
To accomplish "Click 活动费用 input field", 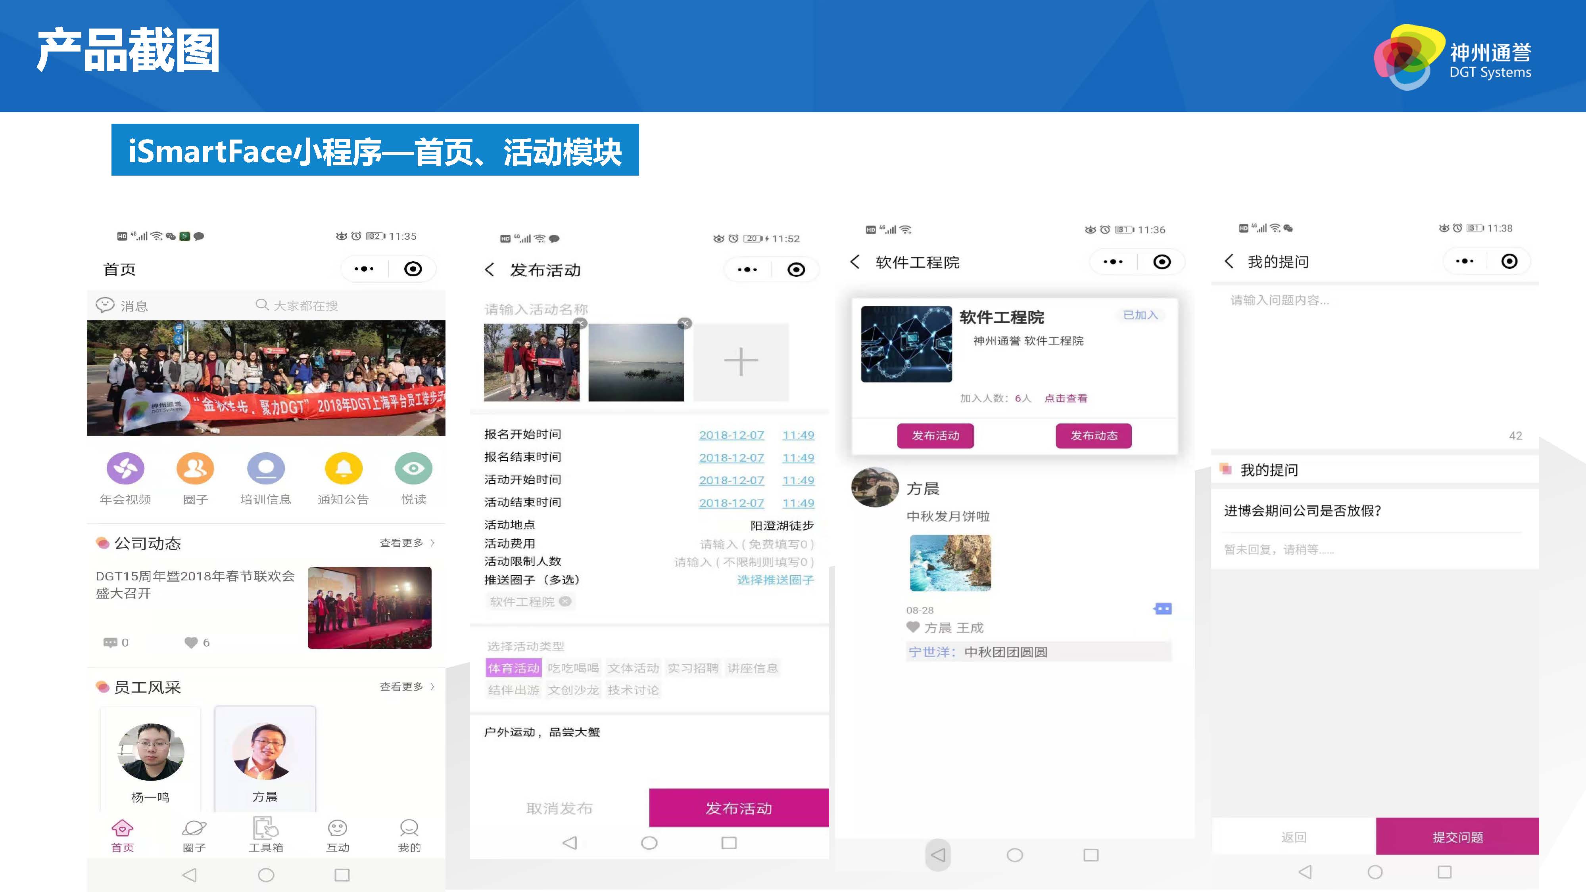I will point(757,544).
